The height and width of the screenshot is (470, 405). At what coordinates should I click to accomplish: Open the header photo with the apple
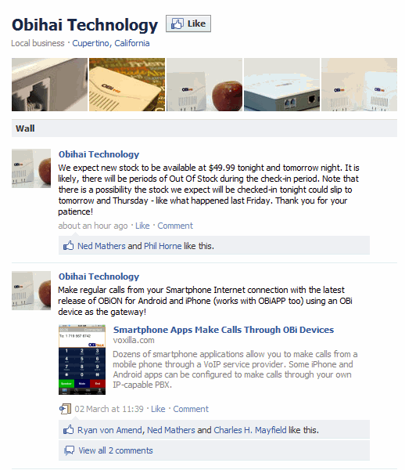204,85
